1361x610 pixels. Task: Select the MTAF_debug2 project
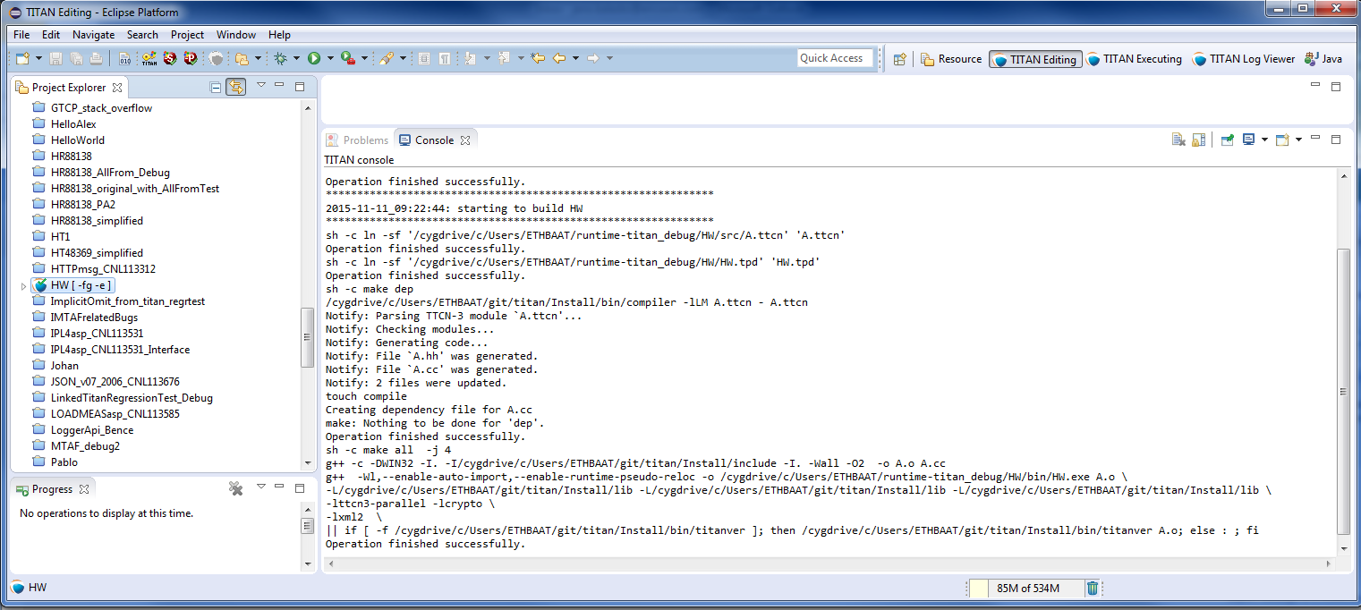(x=85, y=446)
